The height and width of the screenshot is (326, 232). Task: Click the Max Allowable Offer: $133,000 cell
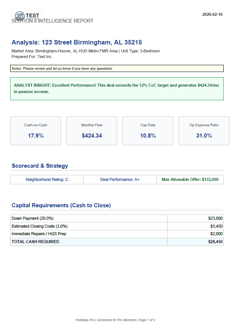[190, 180]
